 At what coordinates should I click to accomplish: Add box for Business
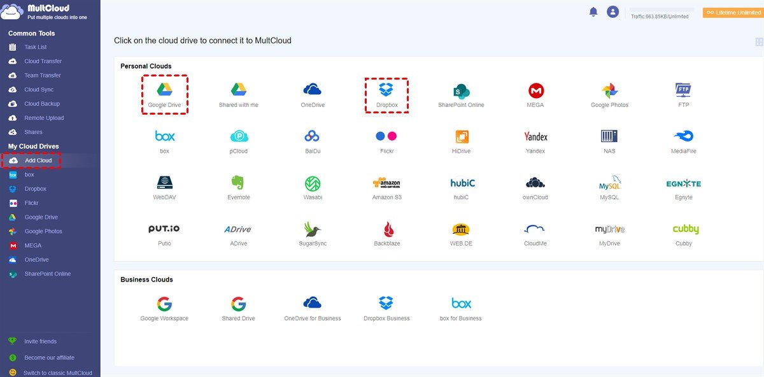click(461, 309)
